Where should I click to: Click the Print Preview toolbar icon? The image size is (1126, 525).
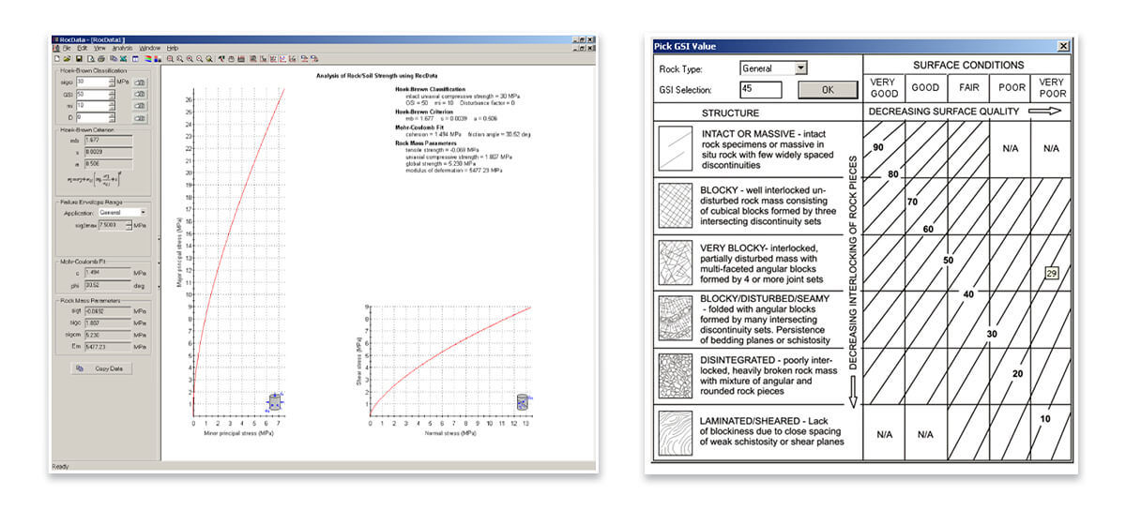click(90, 58)
